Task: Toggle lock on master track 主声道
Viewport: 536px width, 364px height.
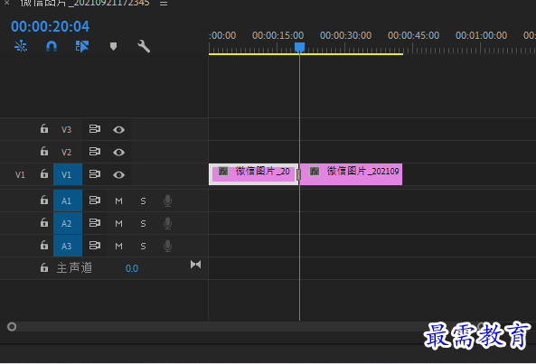Action: [x=44, y=267]
